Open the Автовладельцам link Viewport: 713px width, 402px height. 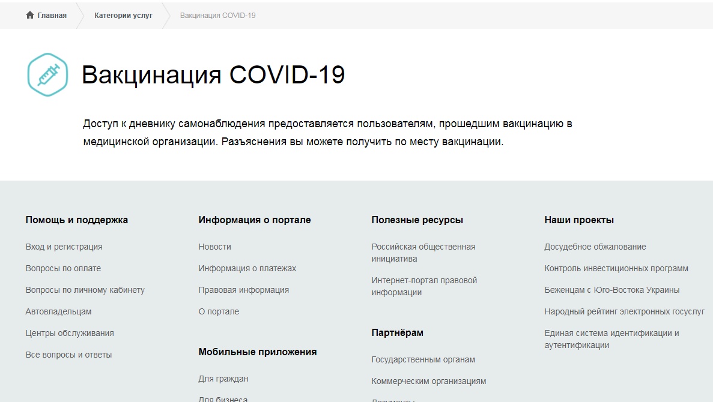point(58,311)
